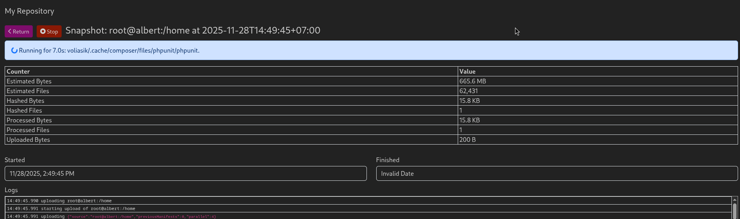The width and height of the screenshot is (740, 219).
Task: Click the Return button
Action: pyautogui.click(x=19, y=32)
